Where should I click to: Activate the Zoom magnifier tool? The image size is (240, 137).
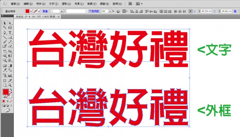[10, 85]
